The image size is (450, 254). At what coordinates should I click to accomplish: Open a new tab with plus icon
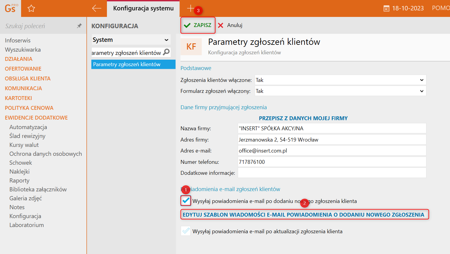[x=190, y=8]
